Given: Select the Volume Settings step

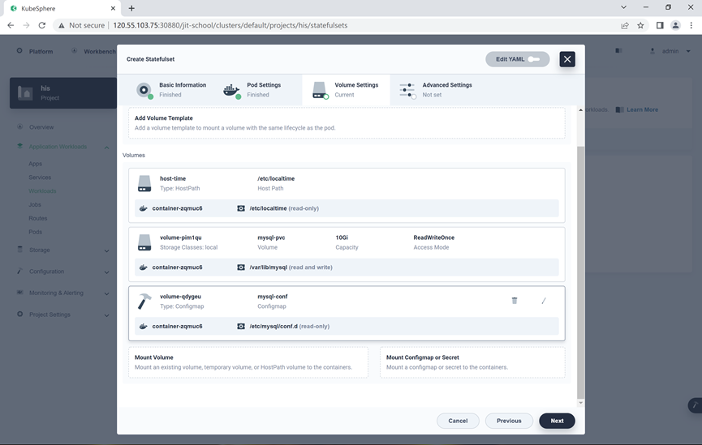Looking at the screenshot, I should point(346,90).
